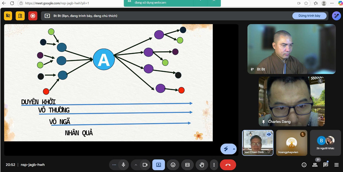Screen dimensions: 343x172
Task: Open the 26 người khác tile
Action: (x=326, y=143)
